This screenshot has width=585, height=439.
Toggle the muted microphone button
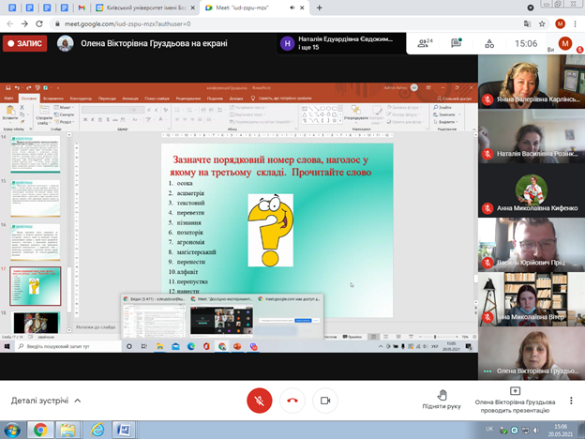[x=260, y=400]
